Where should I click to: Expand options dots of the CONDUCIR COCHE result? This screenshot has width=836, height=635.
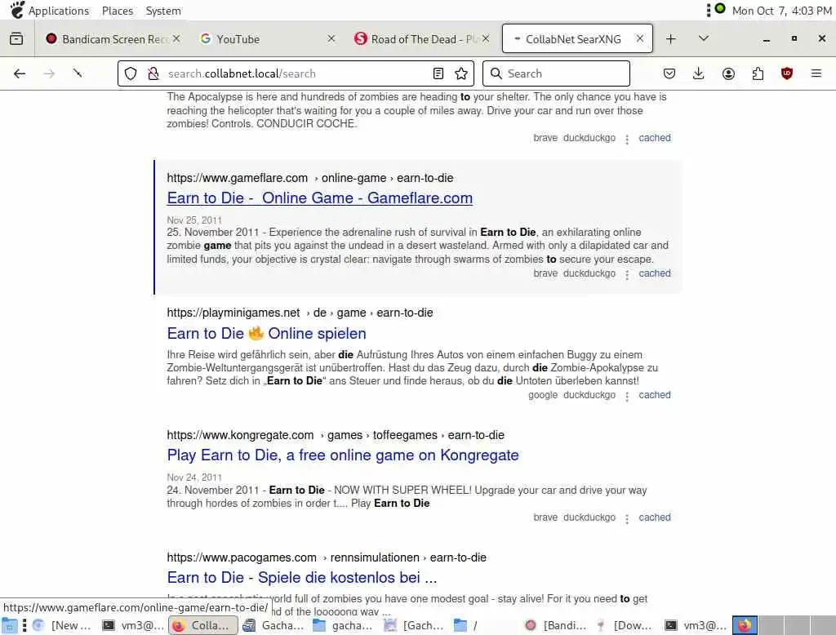pyautogui.click(x=627, y=139)
